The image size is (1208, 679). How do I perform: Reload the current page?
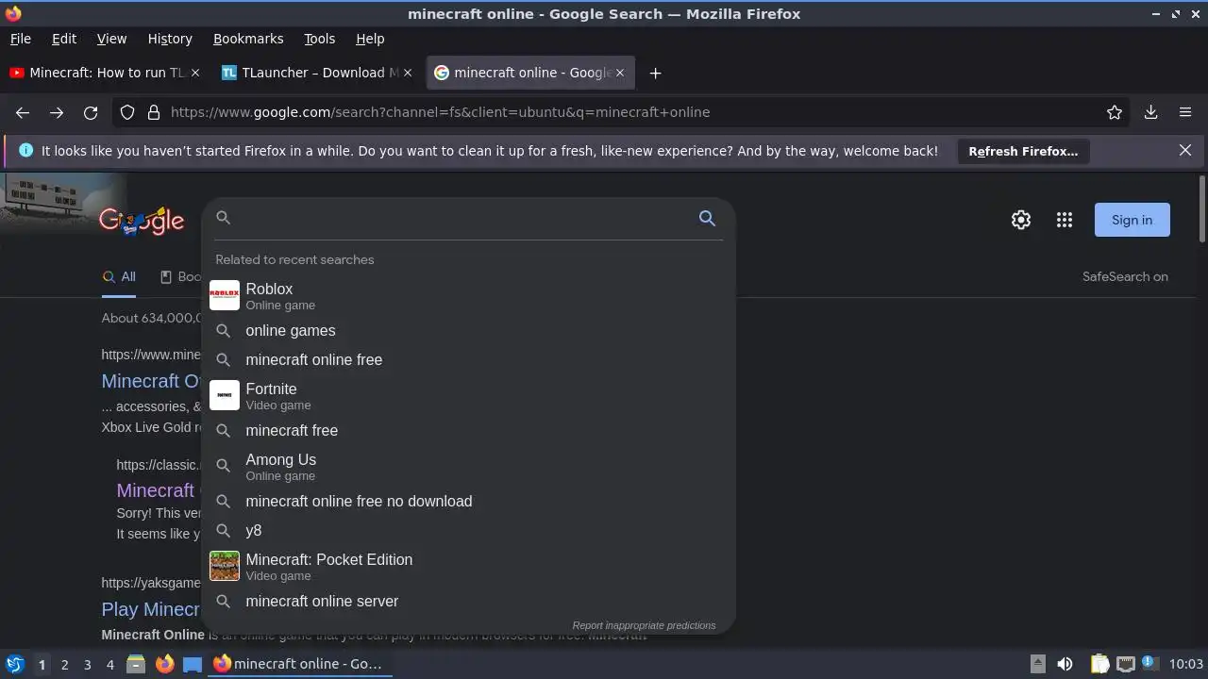pos(91,112)
